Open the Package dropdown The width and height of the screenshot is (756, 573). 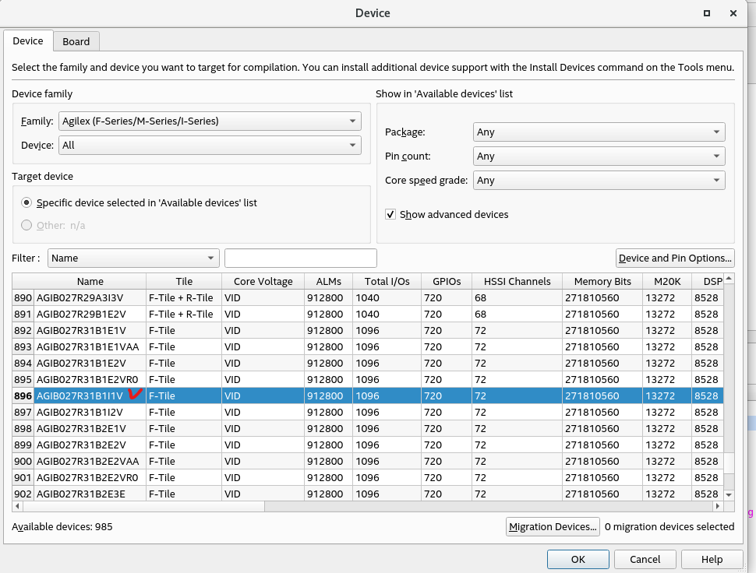599,132
